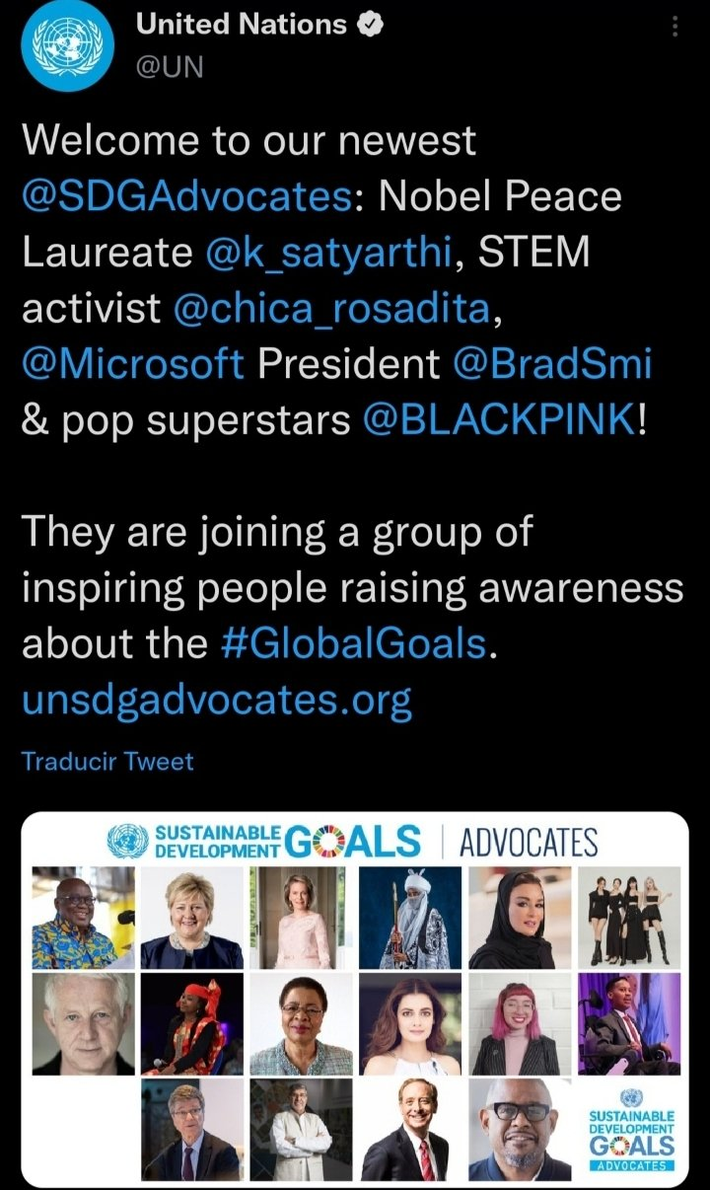
Task: Open the three-dot tweet options menu
Action: [675, 27]
